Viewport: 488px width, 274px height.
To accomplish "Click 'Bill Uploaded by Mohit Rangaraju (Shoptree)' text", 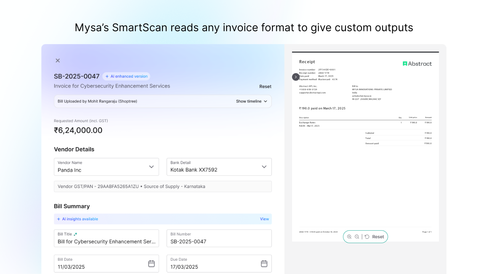I will 97,101.
